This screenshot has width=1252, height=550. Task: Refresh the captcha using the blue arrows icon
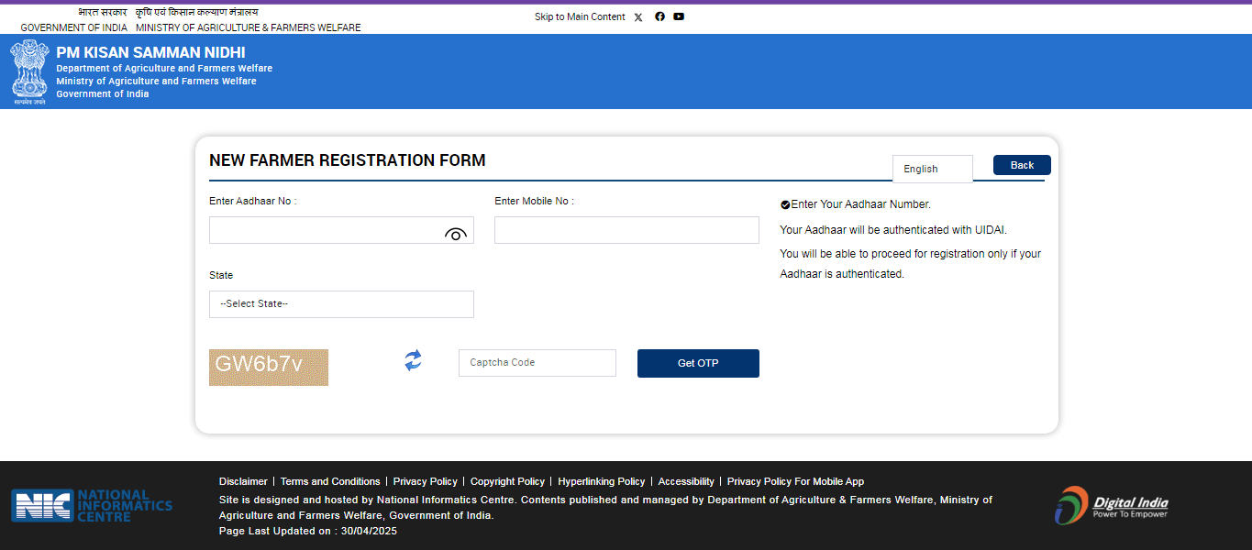click(414, 360)
